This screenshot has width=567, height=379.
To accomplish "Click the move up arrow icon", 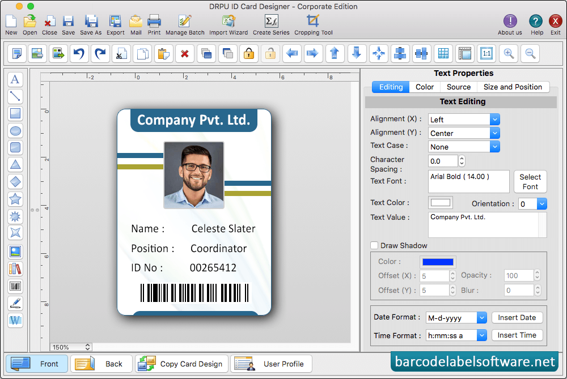I will tap(335, 54).
